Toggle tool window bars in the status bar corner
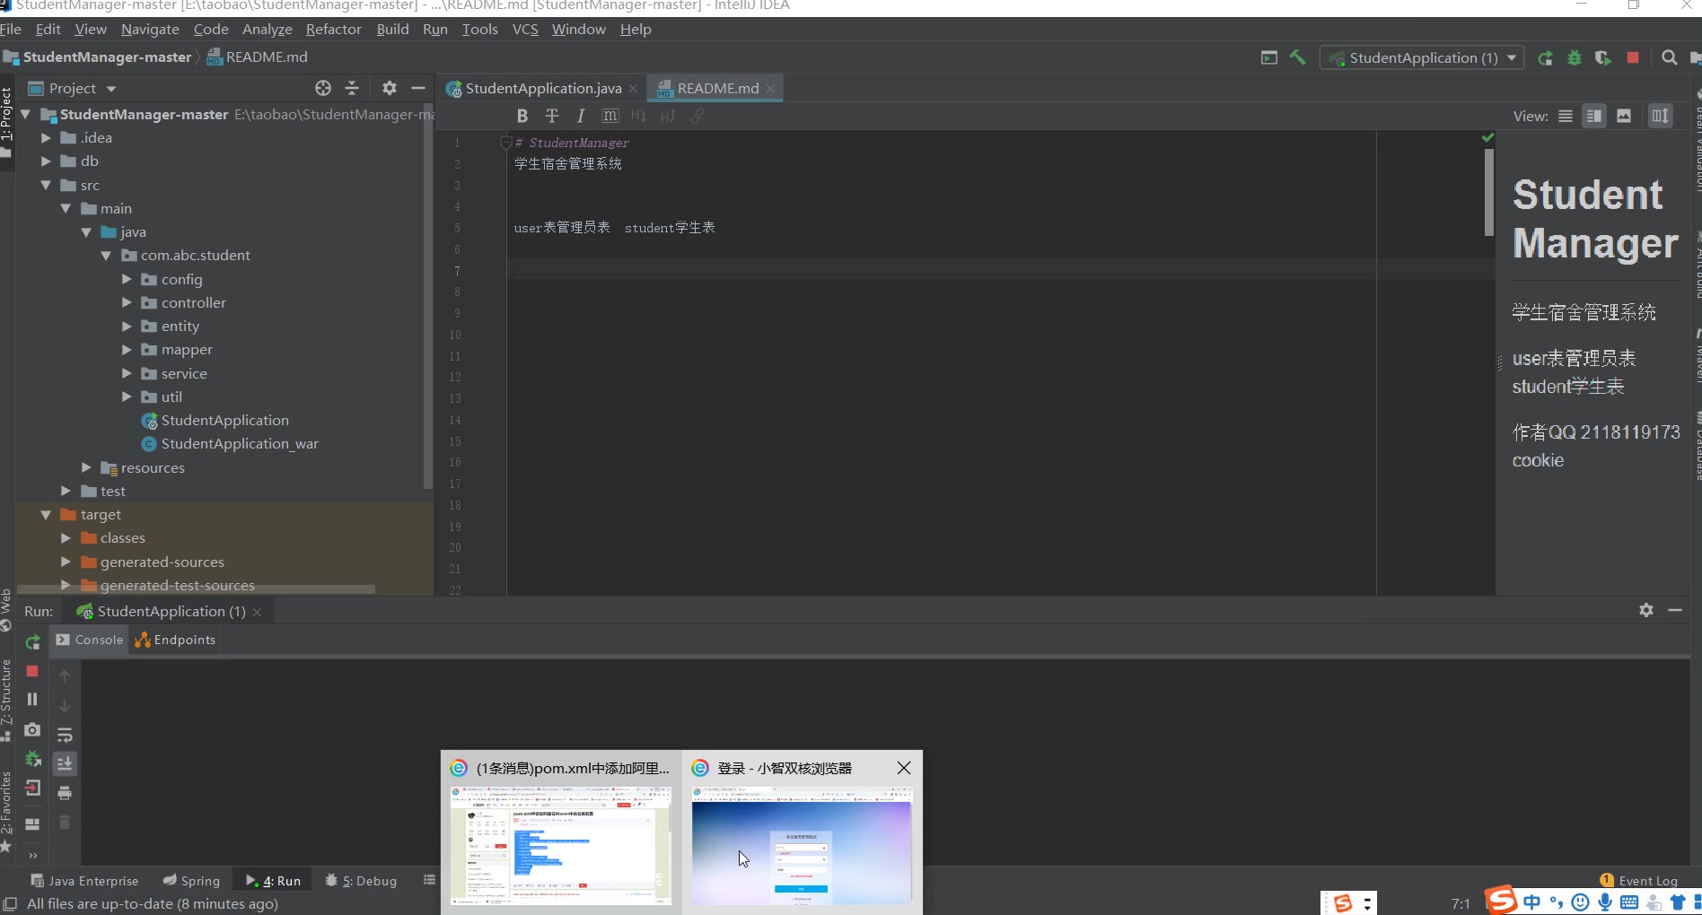 point(10,903)
